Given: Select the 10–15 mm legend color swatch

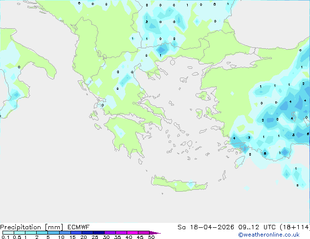Looking at the screenshot, I should pyautogui.click(x=65, y=233).
